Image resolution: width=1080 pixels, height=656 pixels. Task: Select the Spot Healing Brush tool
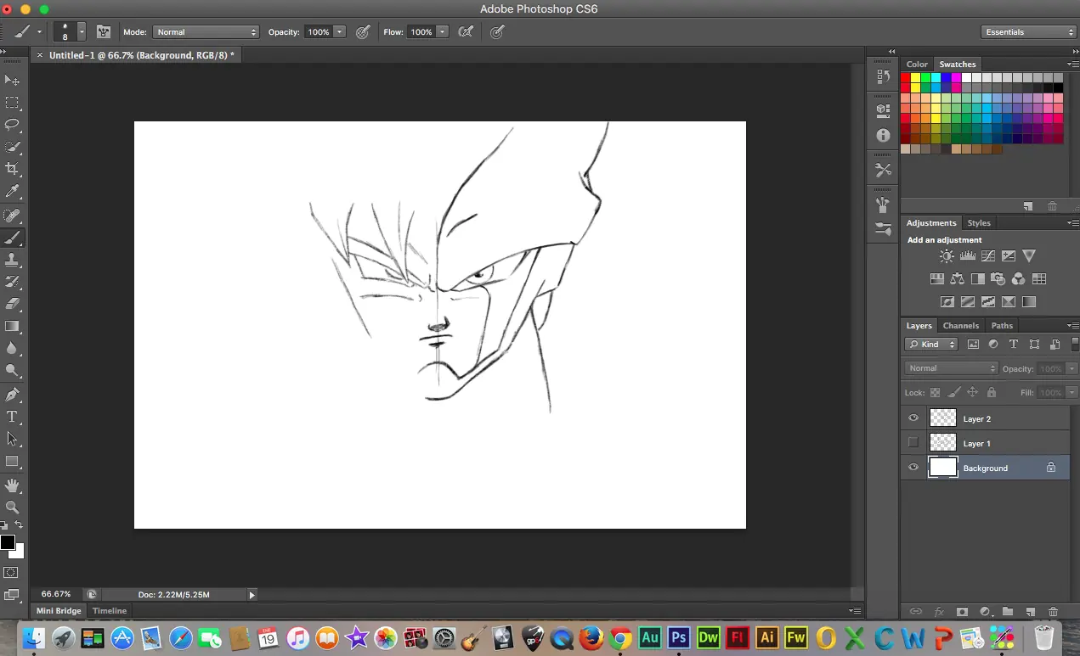pyautogui.click(x=12, y=216)
